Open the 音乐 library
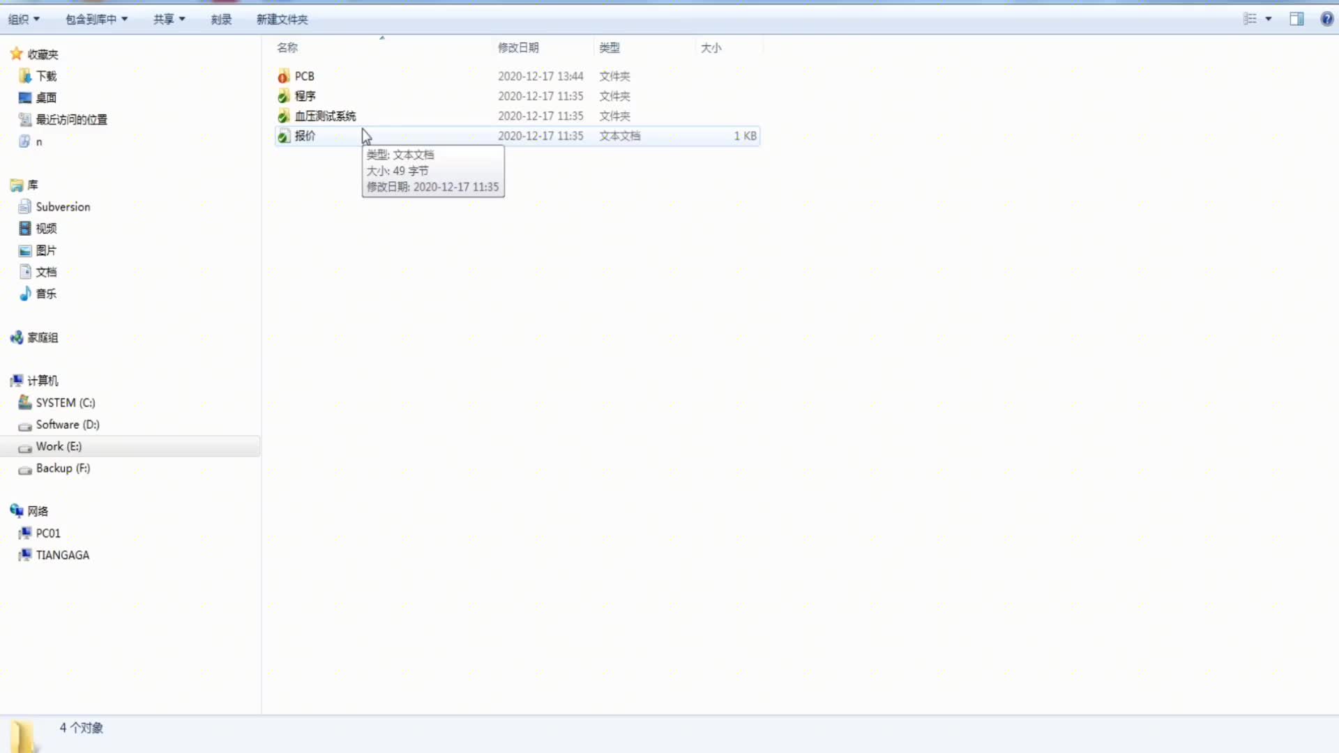The image size is (1339, 753). [46, 294]
